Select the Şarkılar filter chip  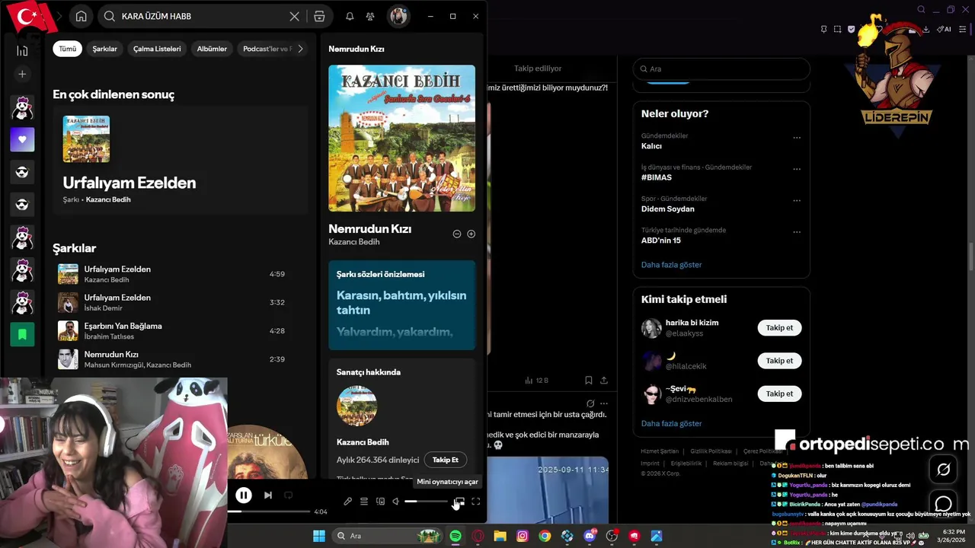(x=105, y=49)
